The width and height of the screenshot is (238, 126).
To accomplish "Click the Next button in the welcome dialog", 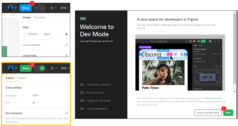I will 228,113.
